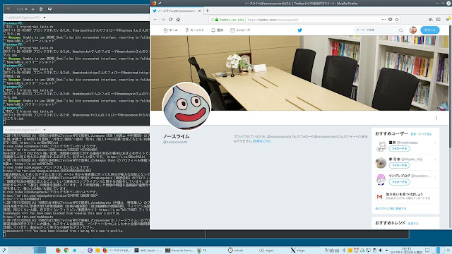Open the ツンデレブログ suggested user avatar
Image resolution: width=452 pixels, height=254 pixels.
pos(381,179)
